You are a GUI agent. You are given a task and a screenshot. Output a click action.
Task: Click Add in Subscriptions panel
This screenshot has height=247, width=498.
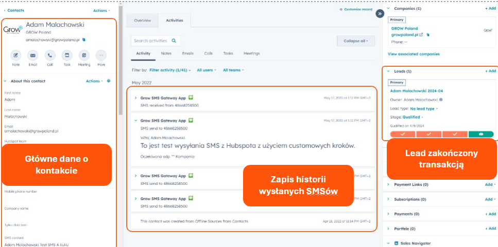click(x=490, y=199)
